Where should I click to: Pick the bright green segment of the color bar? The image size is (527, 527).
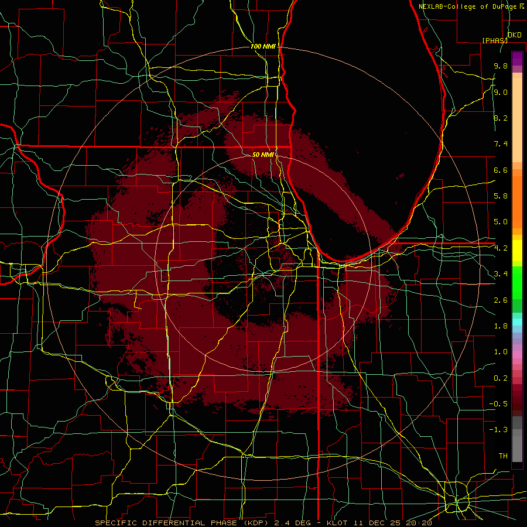click(x=517, y=282)
